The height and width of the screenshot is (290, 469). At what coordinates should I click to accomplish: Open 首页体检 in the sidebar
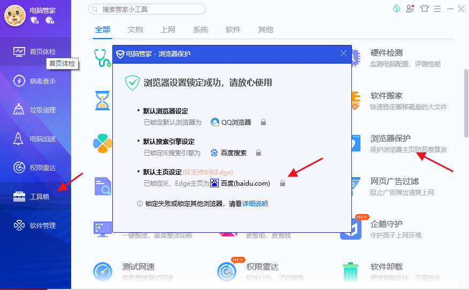pyautogui.click(x=35, y=51)
